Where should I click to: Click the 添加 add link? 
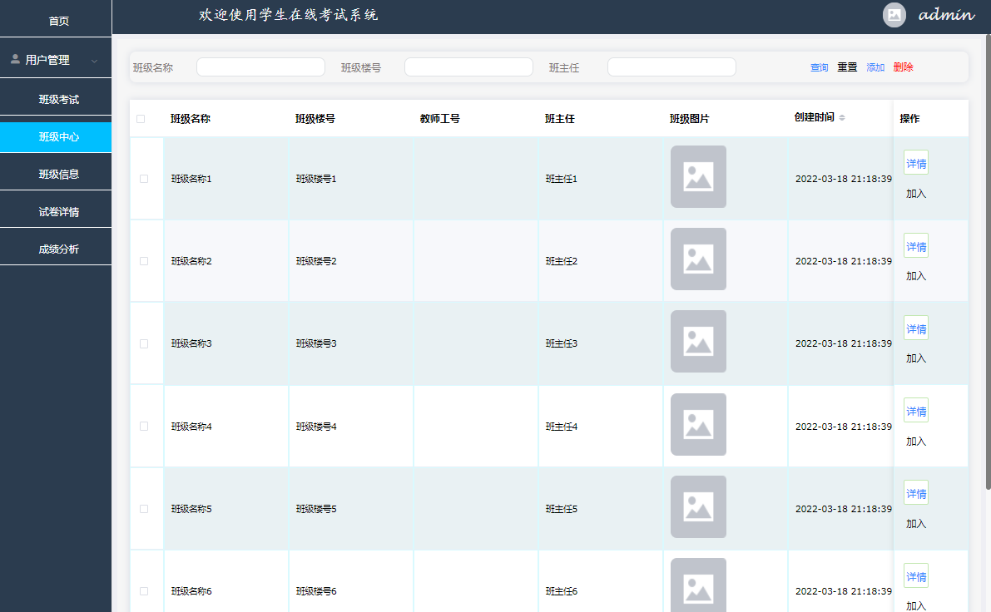click(x=875, y=67)
